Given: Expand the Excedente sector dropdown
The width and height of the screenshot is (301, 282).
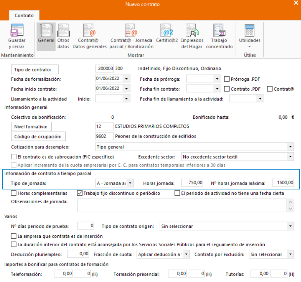Looking at the screenshot, I should tap(290, 157).
